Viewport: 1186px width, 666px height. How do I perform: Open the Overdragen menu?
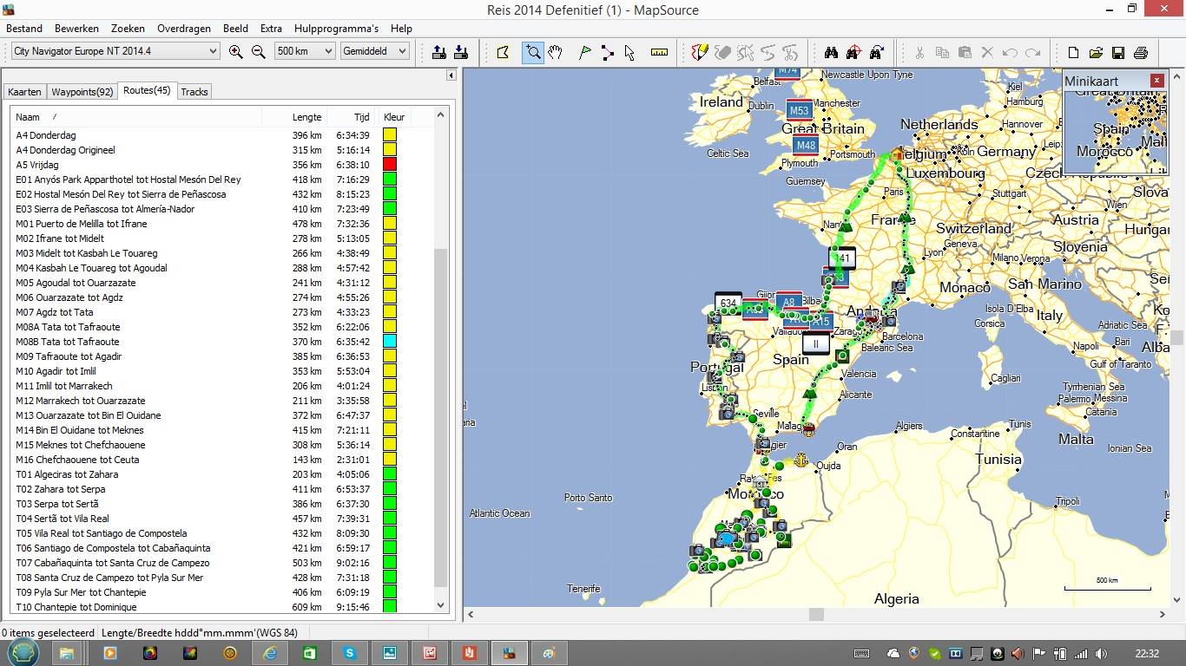click(184, 29)
